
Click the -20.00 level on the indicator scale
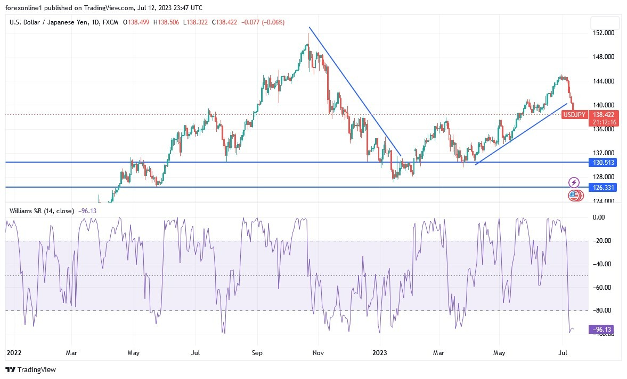[602, 241]
